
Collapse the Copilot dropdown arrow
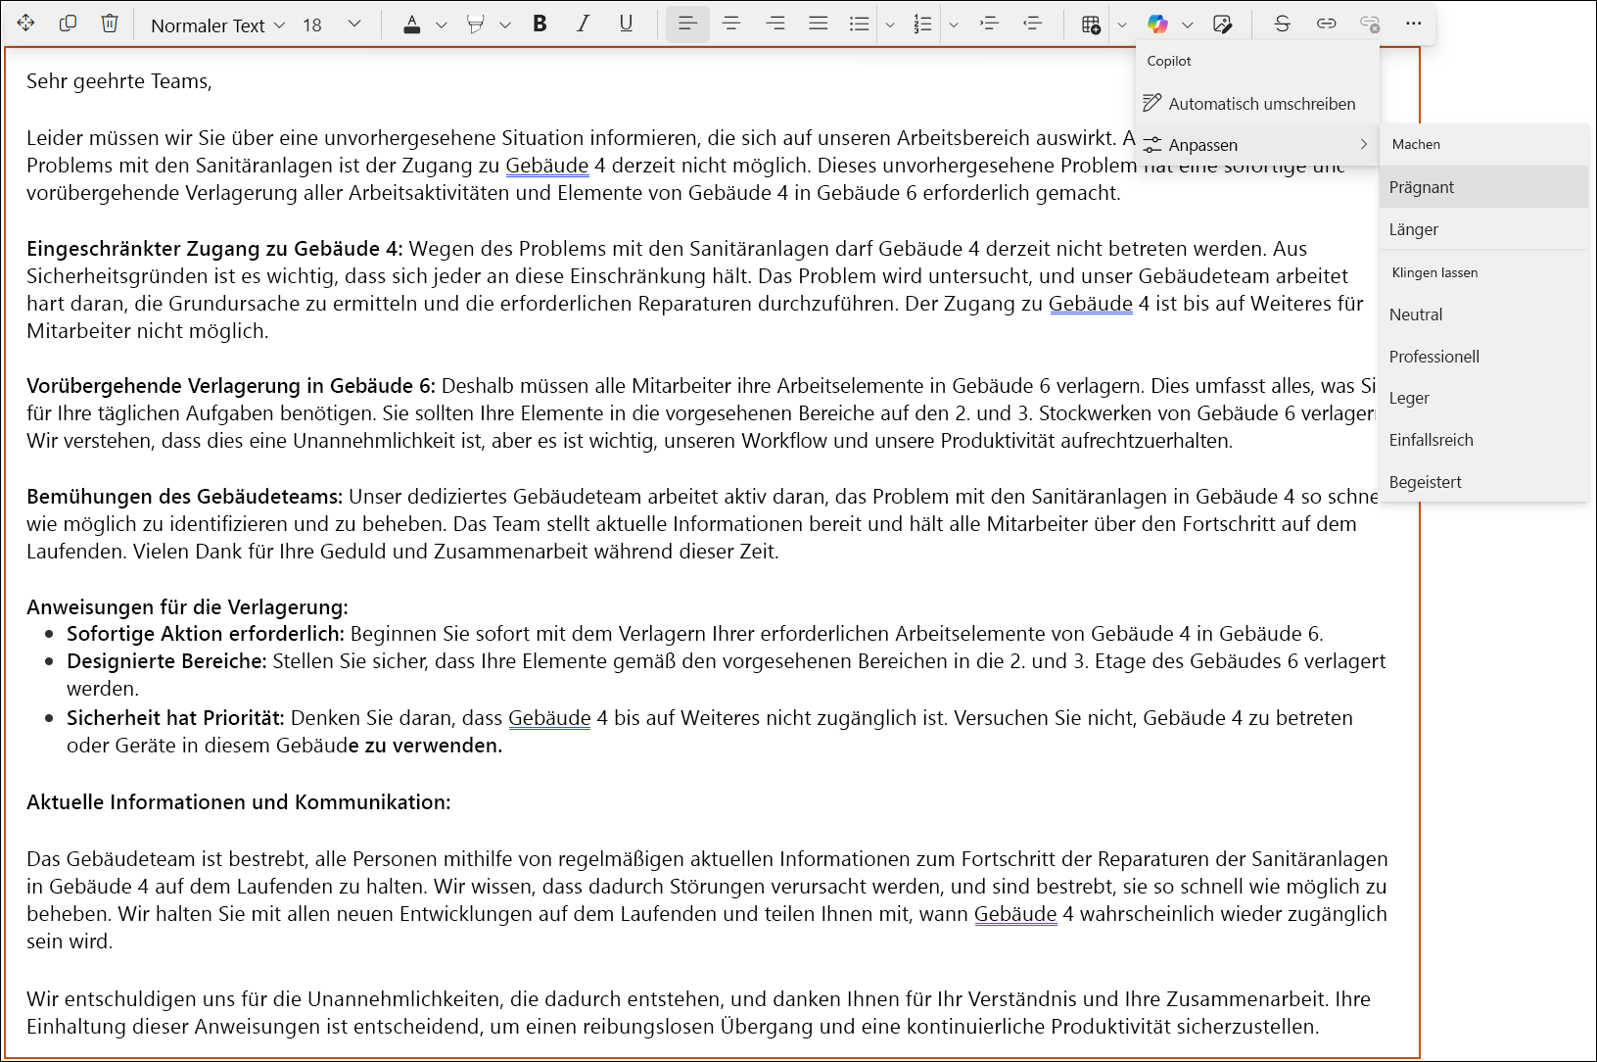point(1188,25)
